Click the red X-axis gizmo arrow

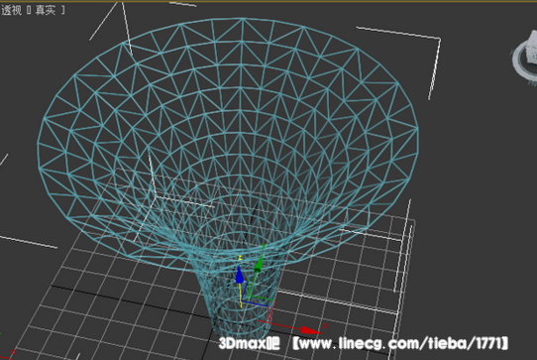[x=310, y=330]
